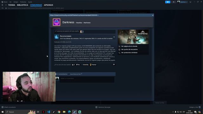Click Suscribirse al hilo under comments
203x114 pixels.
(x=75, y=74)
